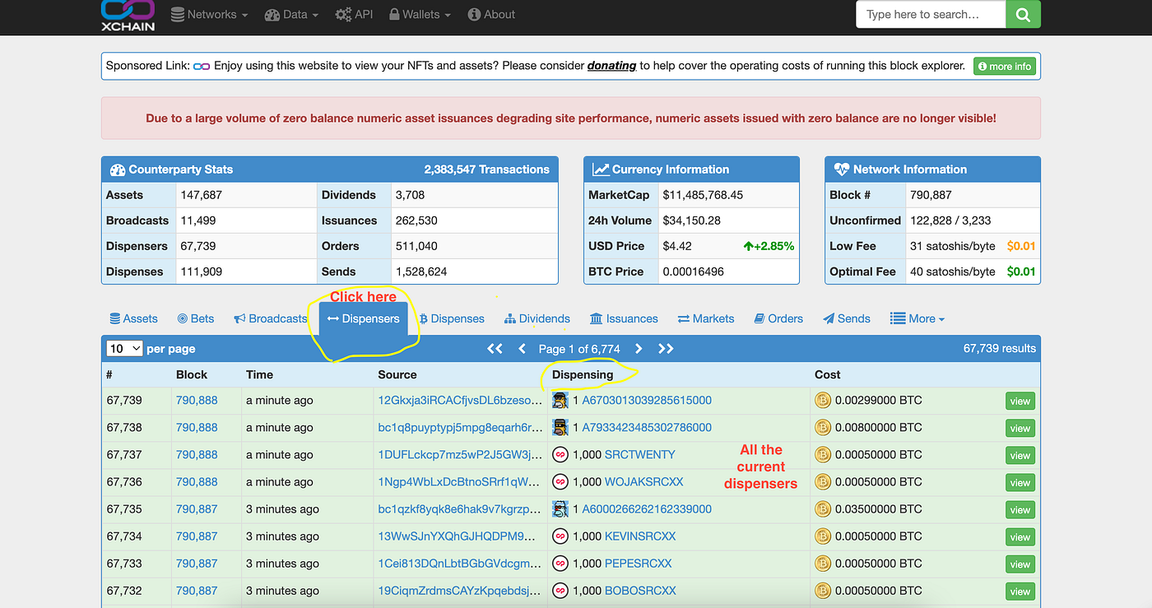This screenshot has height=608, width=1152.
Task: Open the SRCTWENTY asset link
Action: pyautogui.click(x=640, y=455)
